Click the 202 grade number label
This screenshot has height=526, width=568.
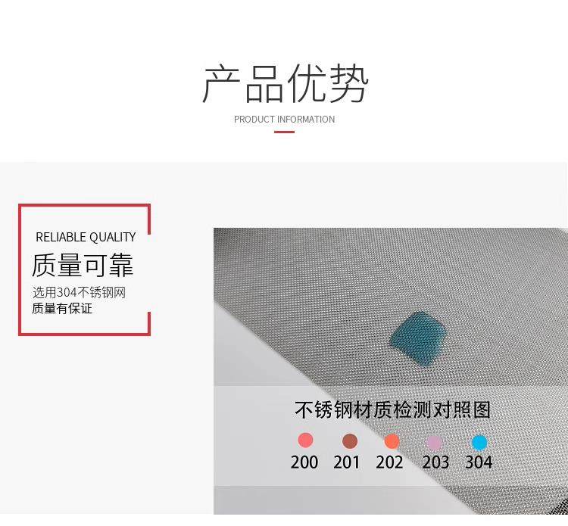pos(389,462)
